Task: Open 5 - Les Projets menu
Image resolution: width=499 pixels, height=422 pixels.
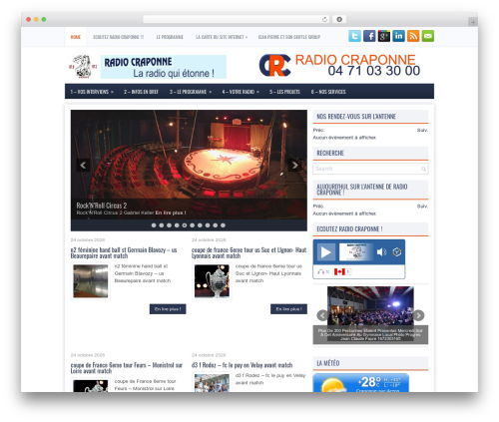Action: (284, 92)
